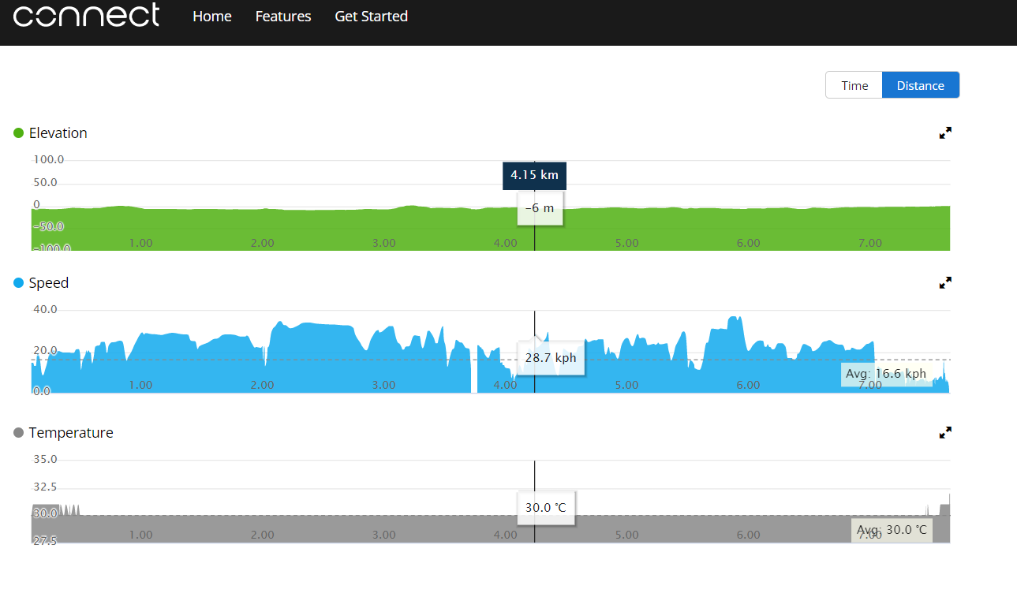Expand the Speed chart to fullscreen
This screenshot has width=1017, height=597.
pyautogui.click(x=945, y=283)
